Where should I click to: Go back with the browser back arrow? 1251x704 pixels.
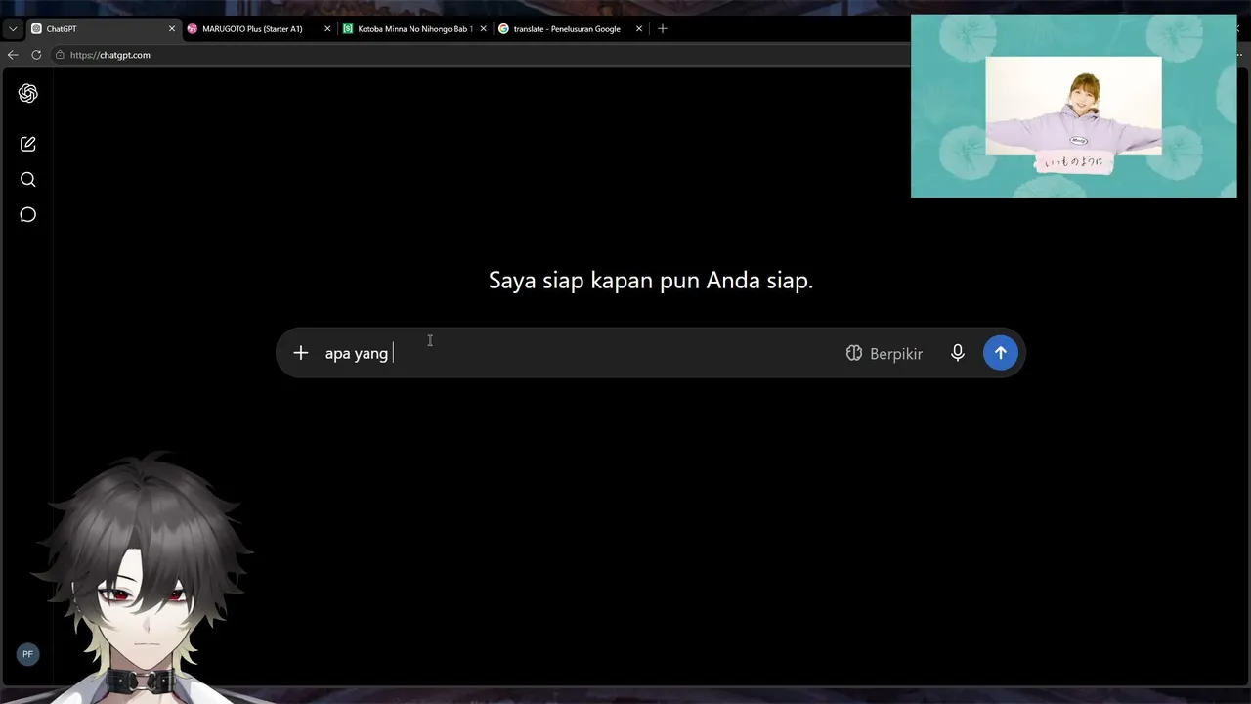13,55
